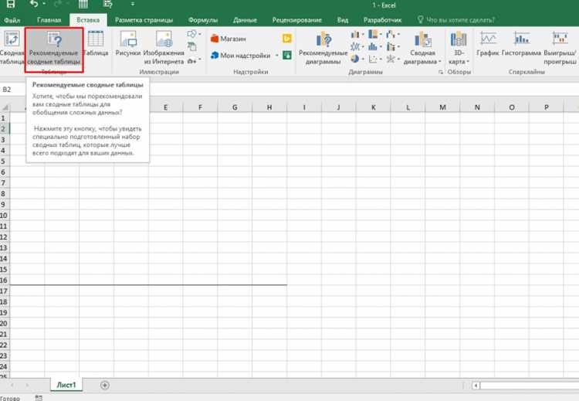Open the Файл menu
Viewport: 579px width, 401px height.
click(x=12, y=20)
